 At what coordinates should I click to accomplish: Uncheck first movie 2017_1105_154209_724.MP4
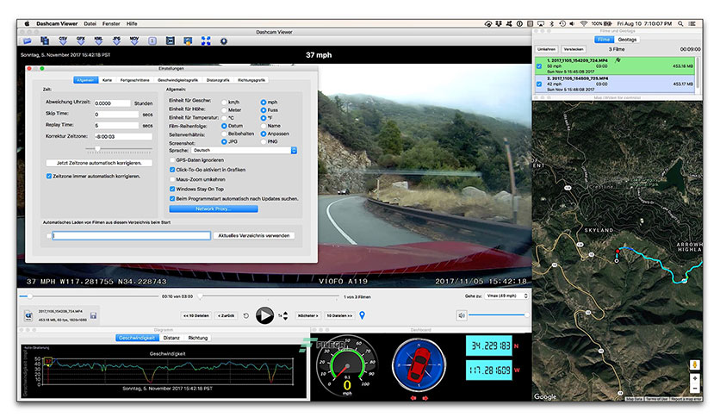click(x=539, y=66)
